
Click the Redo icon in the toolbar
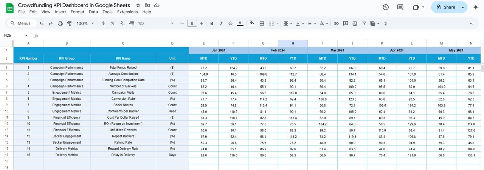(x=51, y=23)
